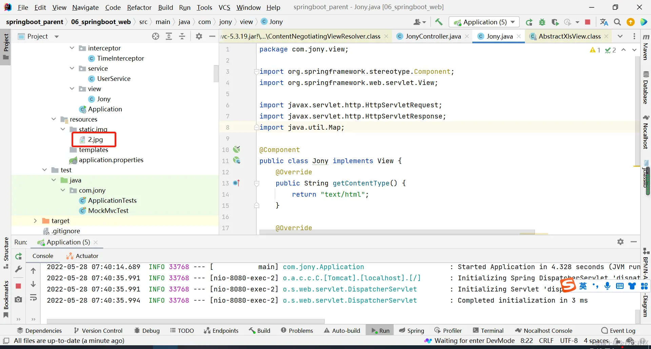The image size is (651, 349).
Task: Switch to the JonyController.java editor tab
Action: (433, 36)
